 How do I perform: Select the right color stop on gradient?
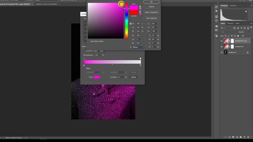[x=140, y=65]
